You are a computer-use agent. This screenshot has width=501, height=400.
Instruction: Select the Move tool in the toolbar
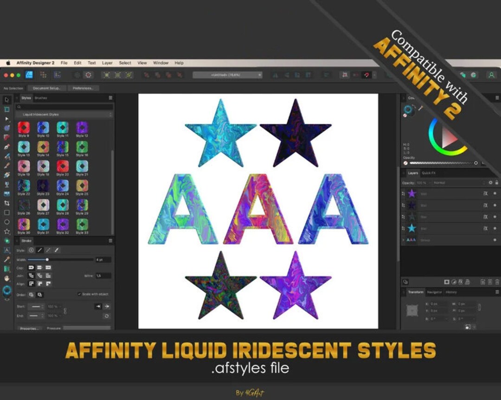pos(7,99)
